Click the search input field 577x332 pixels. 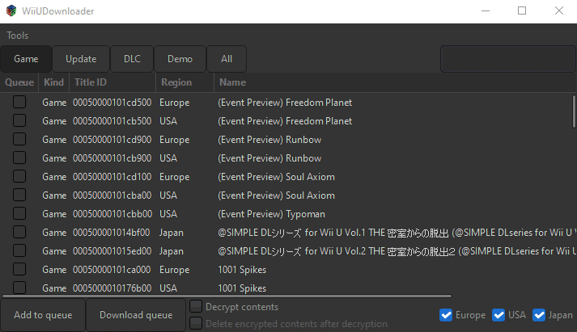[508, 59]
